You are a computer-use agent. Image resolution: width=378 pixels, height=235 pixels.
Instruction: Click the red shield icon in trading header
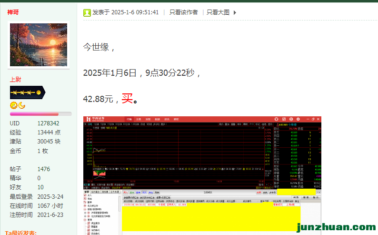(277, 119)
